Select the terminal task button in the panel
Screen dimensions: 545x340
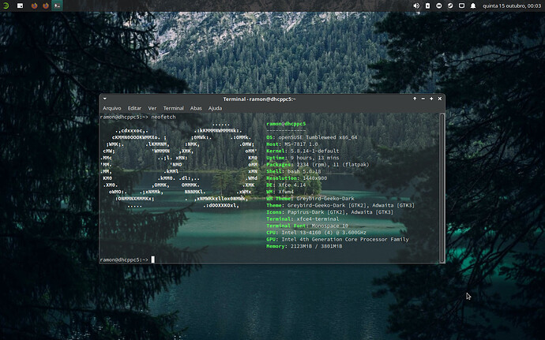tap(58, 6)
